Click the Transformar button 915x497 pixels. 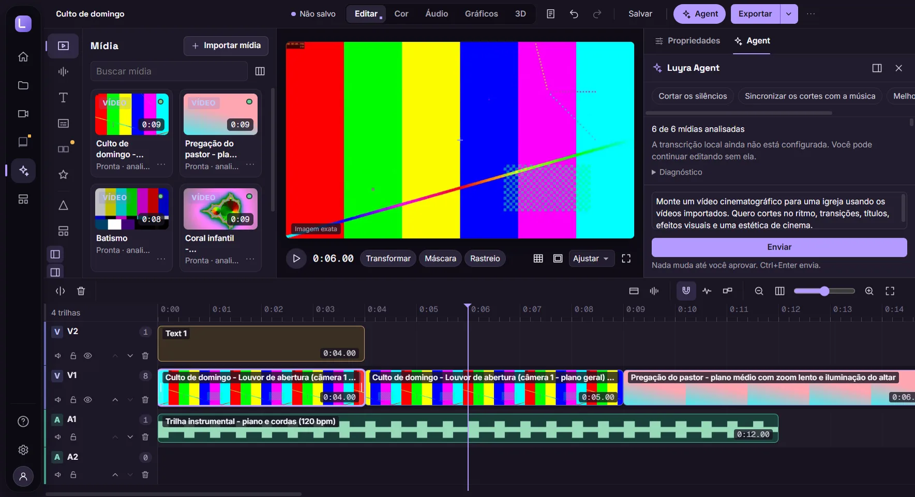click(388, 258)
